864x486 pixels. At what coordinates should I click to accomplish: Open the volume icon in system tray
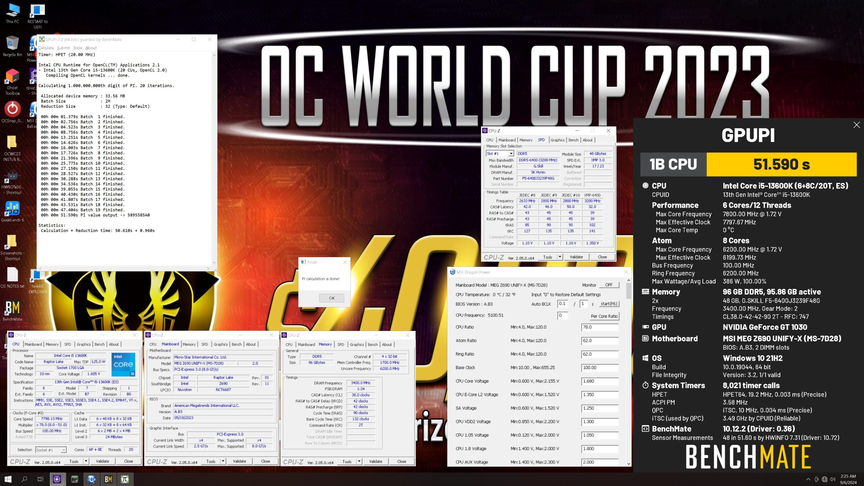[x=833, y=479]
